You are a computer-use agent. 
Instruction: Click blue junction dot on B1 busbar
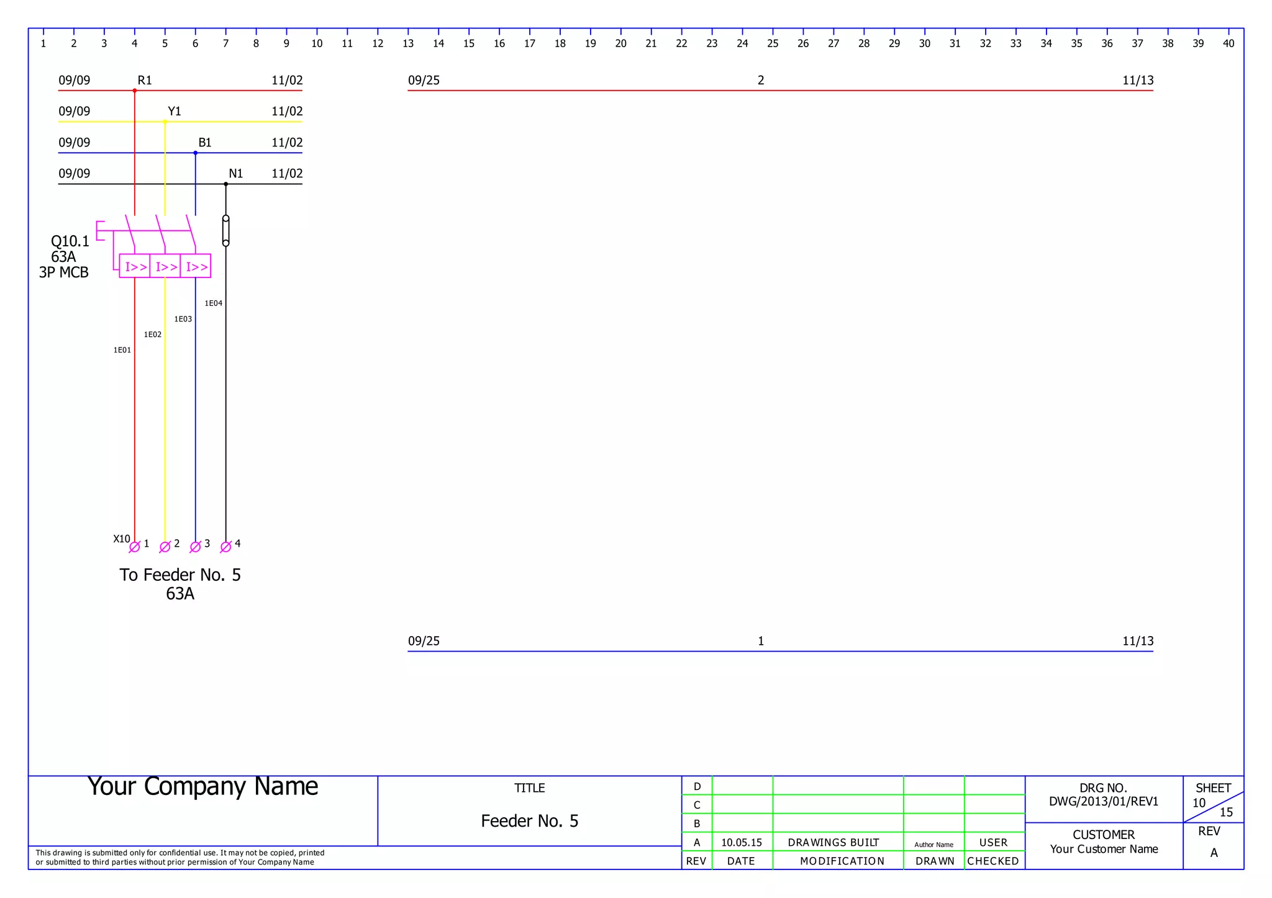tap(195, 153)
